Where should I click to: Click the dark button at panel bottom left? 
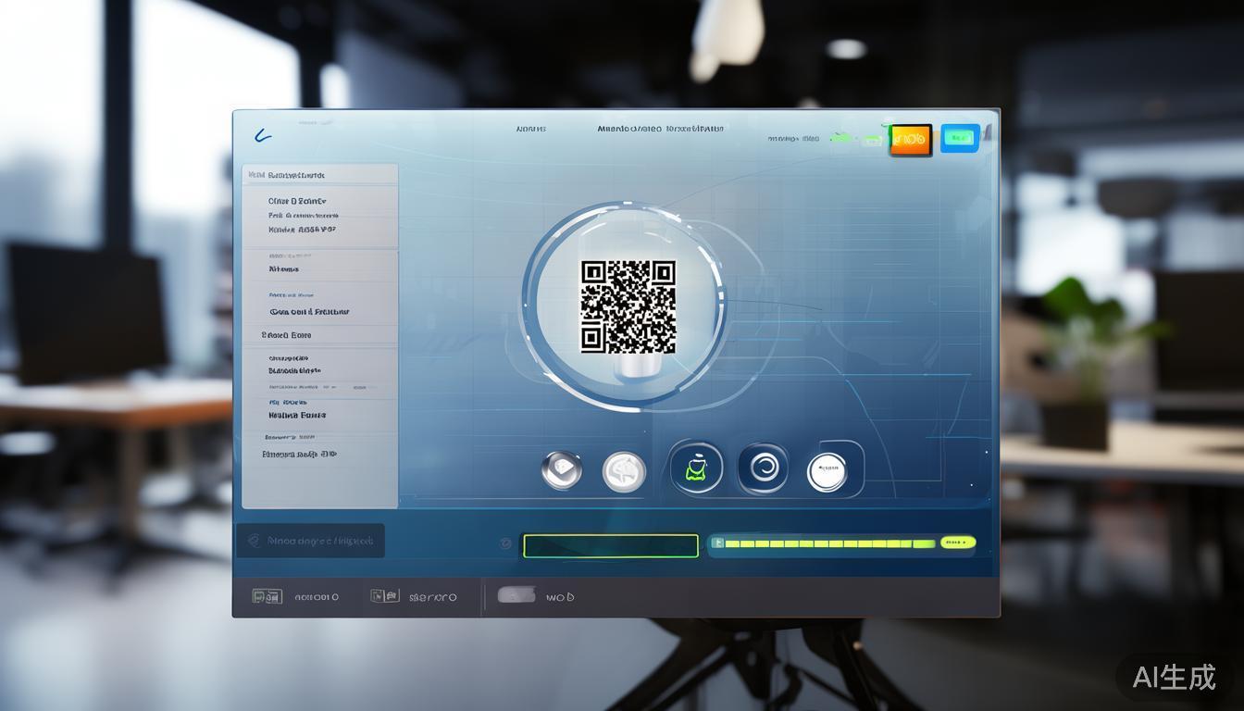(x=310, y=541)
